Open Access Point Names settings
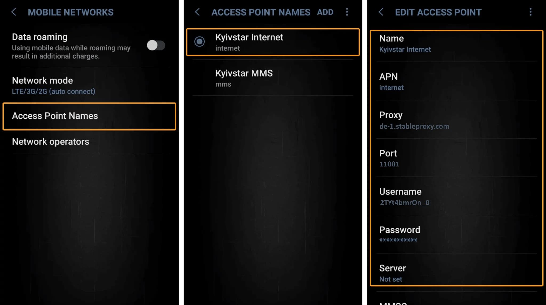 coord(90,116)
